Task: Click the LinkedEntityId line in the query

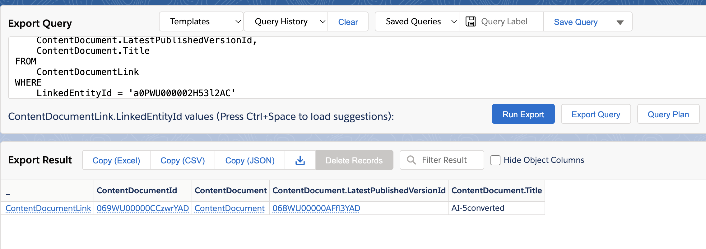Action: 136,93
